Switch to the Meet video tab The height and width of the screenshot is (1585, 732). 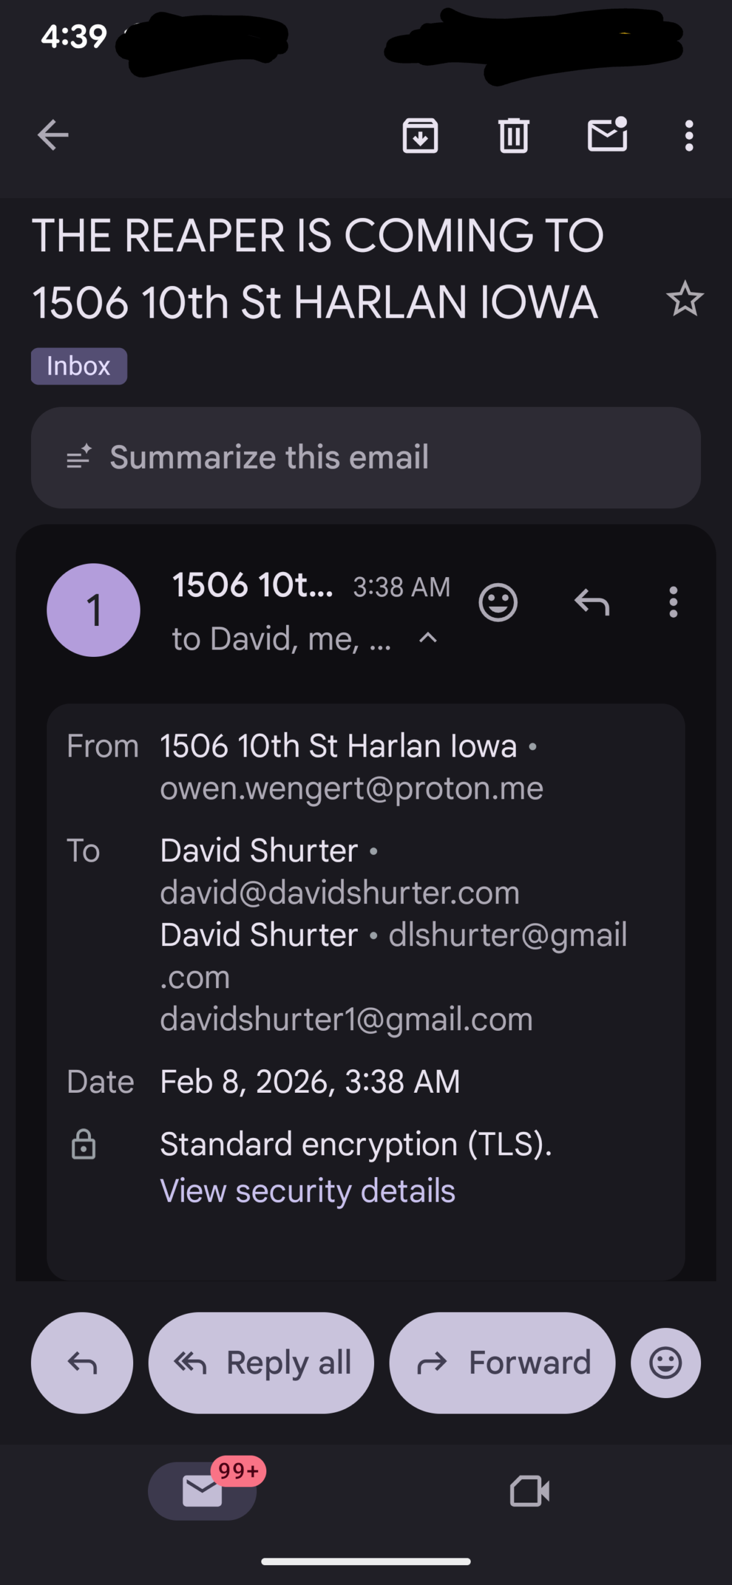529,1491
